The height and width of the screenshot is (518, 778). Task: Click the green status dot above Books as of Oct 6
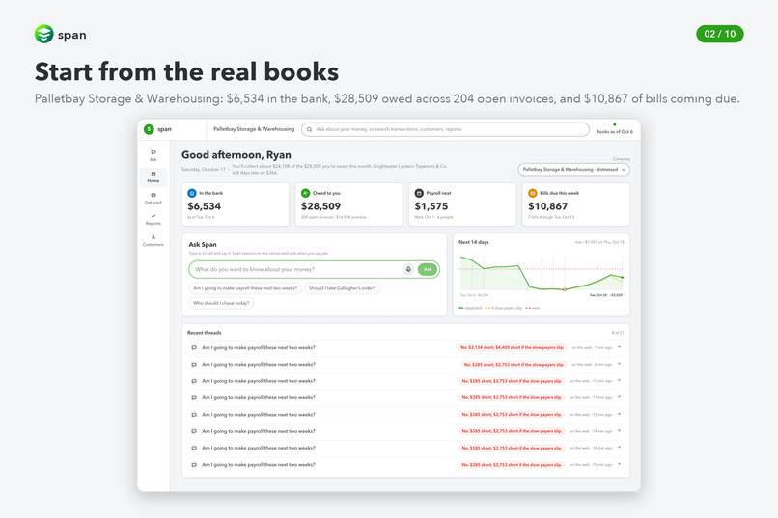[x=615, y=124]
